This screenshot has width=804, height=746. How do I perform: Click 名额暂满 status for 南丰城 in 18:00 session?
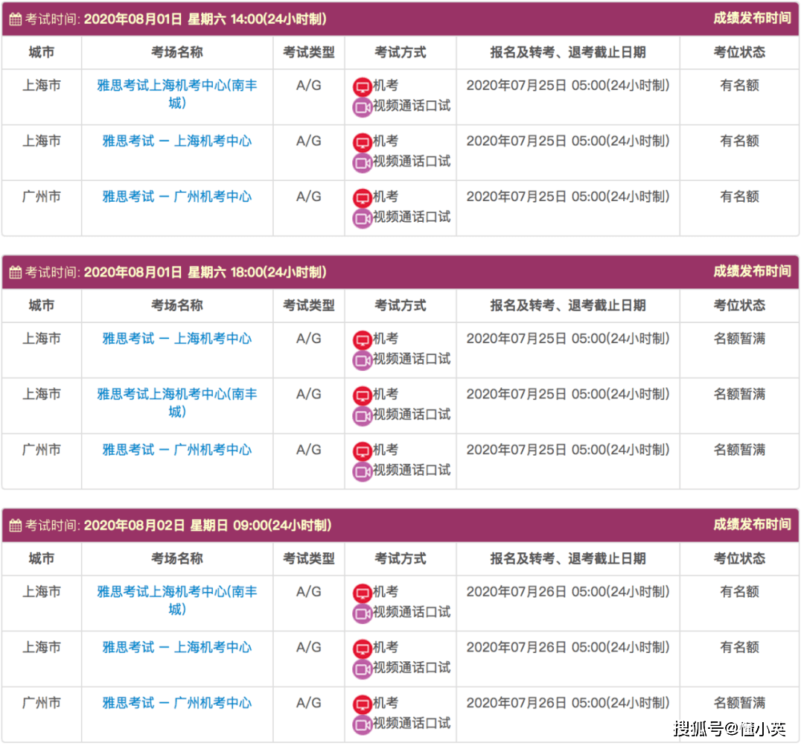pyautogui.click(x=739, y=395)
